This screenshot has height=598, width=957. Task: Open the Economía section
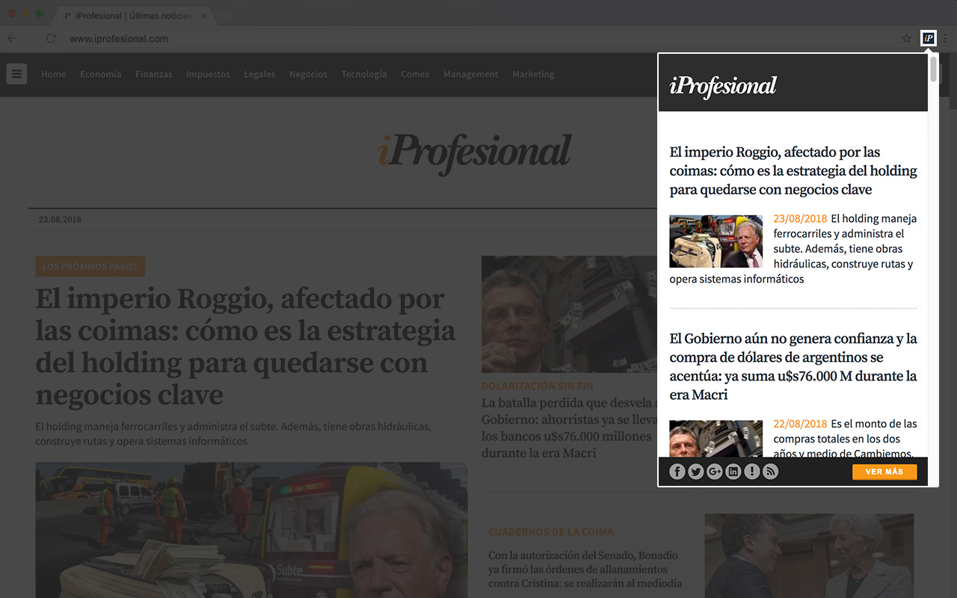(101, 74)
